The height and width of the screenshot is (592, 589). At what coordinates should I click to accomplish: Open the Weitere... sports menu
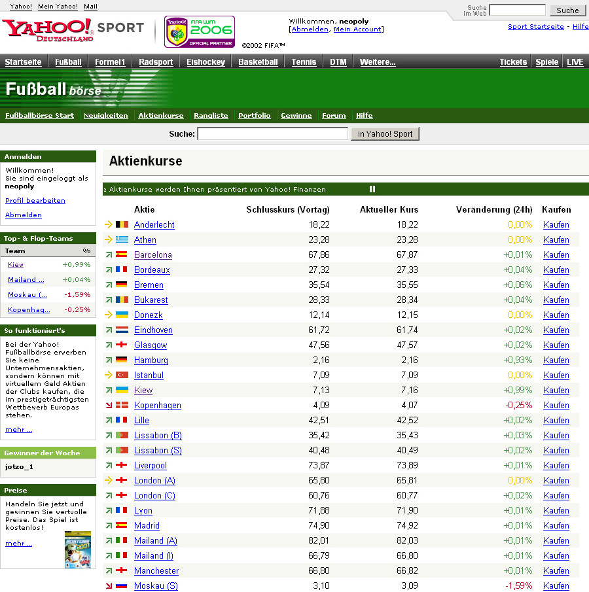click(x=378, y=62)
